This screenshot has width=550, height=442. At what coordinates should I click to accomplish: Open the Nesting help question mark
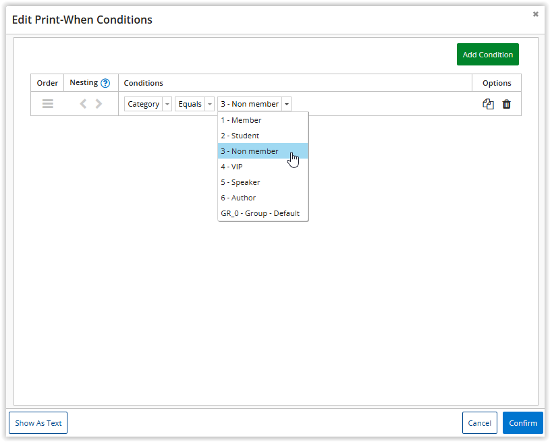105,83
